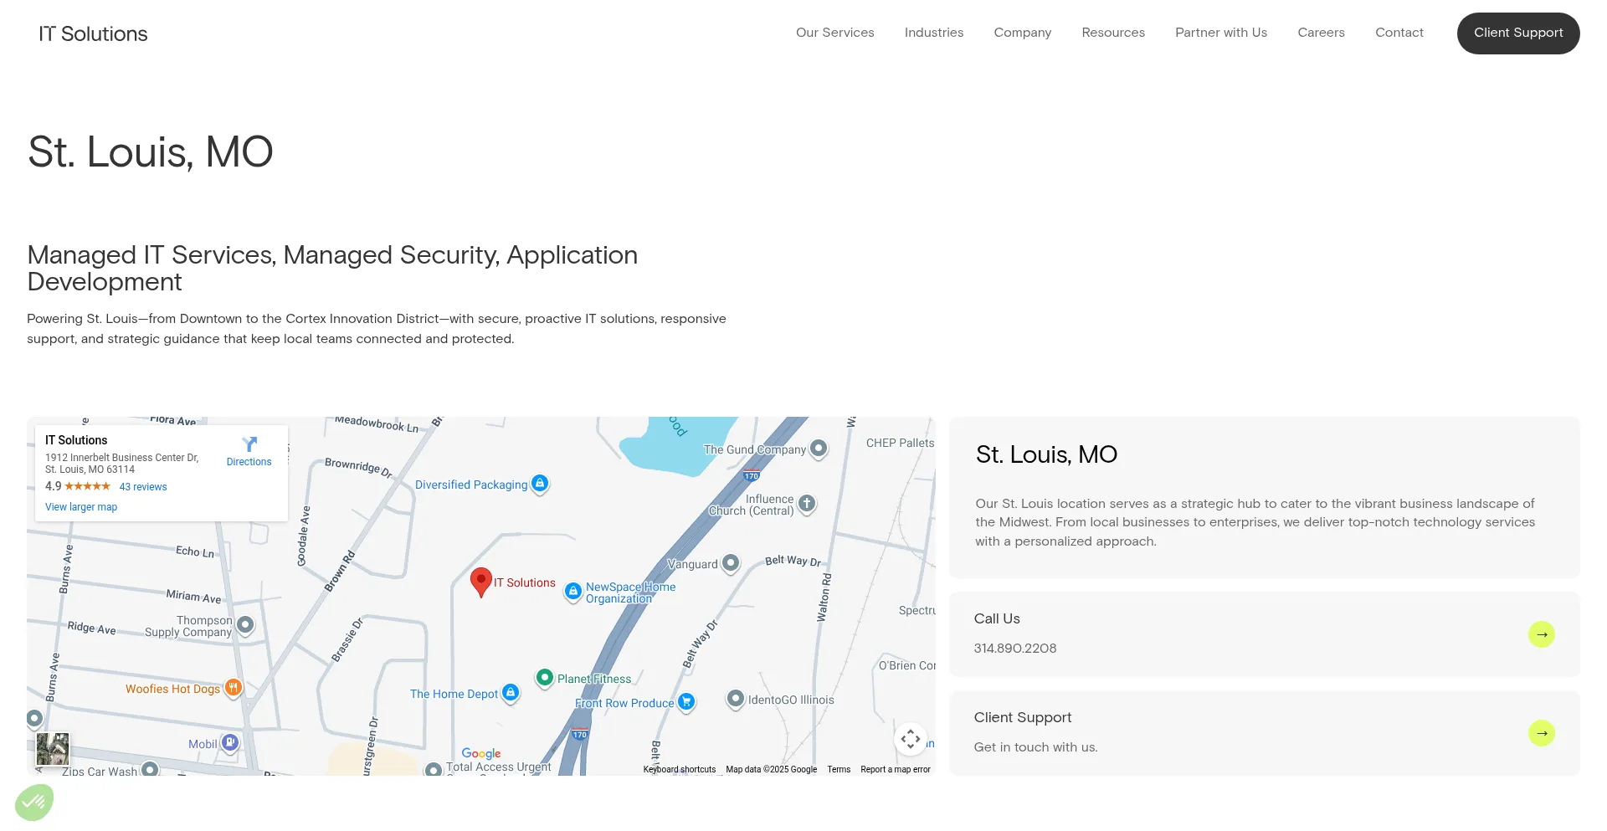Click the map camera controls button

(911, 739)
